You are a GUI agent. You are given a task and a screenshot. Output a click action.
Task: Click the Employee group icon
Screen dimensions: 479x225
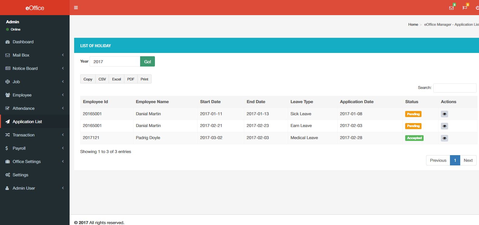[8, 95]
